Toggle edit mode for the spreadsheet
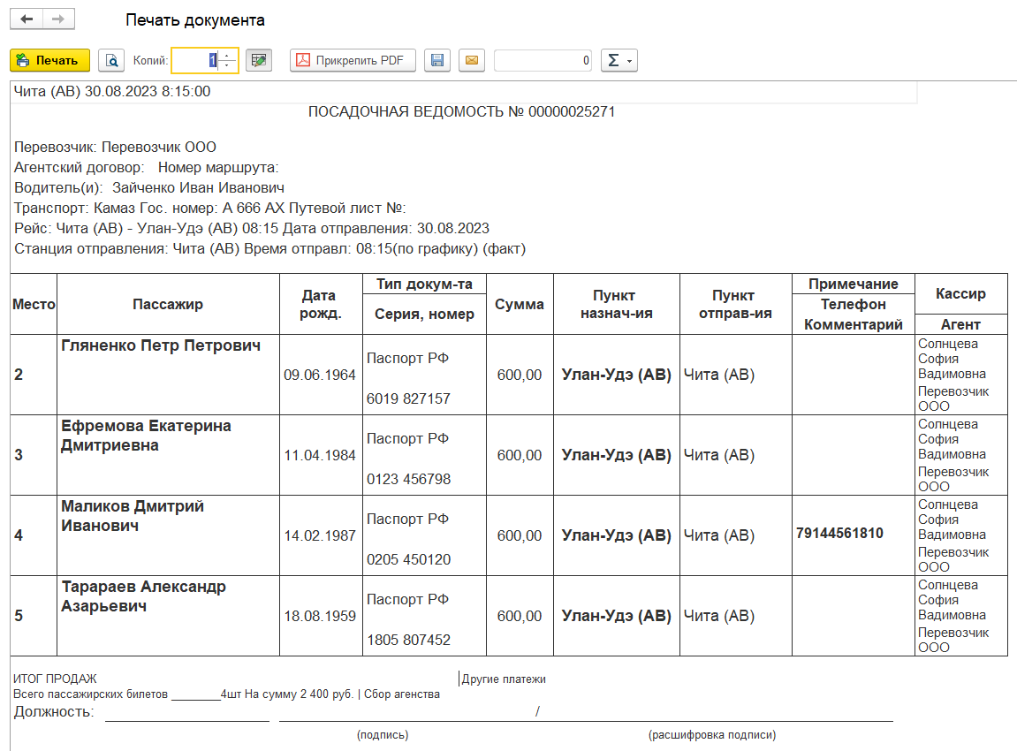This screenshot has width=1017, height=751. (x=259, y=60)
